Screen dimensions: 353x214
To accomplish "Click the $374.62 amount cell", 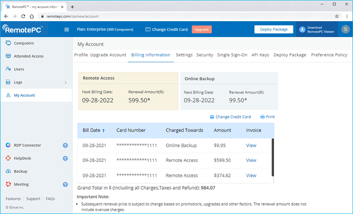I will pyautogui.click(x=222, y=176).
